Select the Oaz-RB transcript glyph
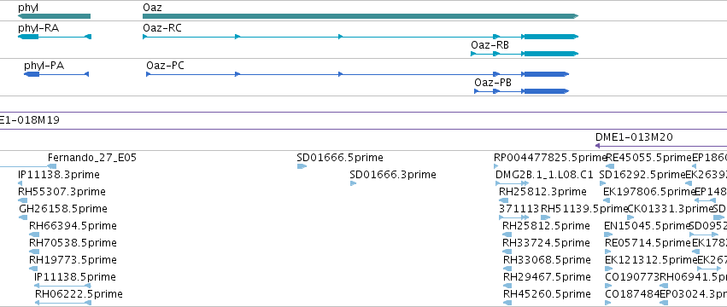Viewport: 727px width, 307px height. coord(525,54)
